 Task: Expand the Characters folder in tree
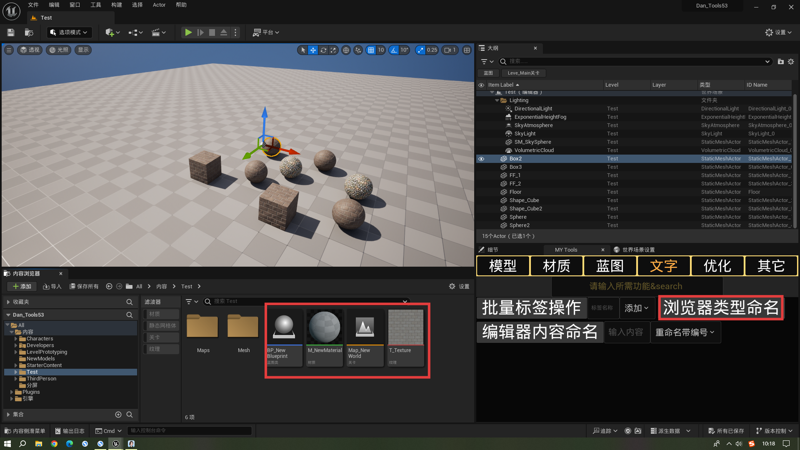click(x=16, y=339)
